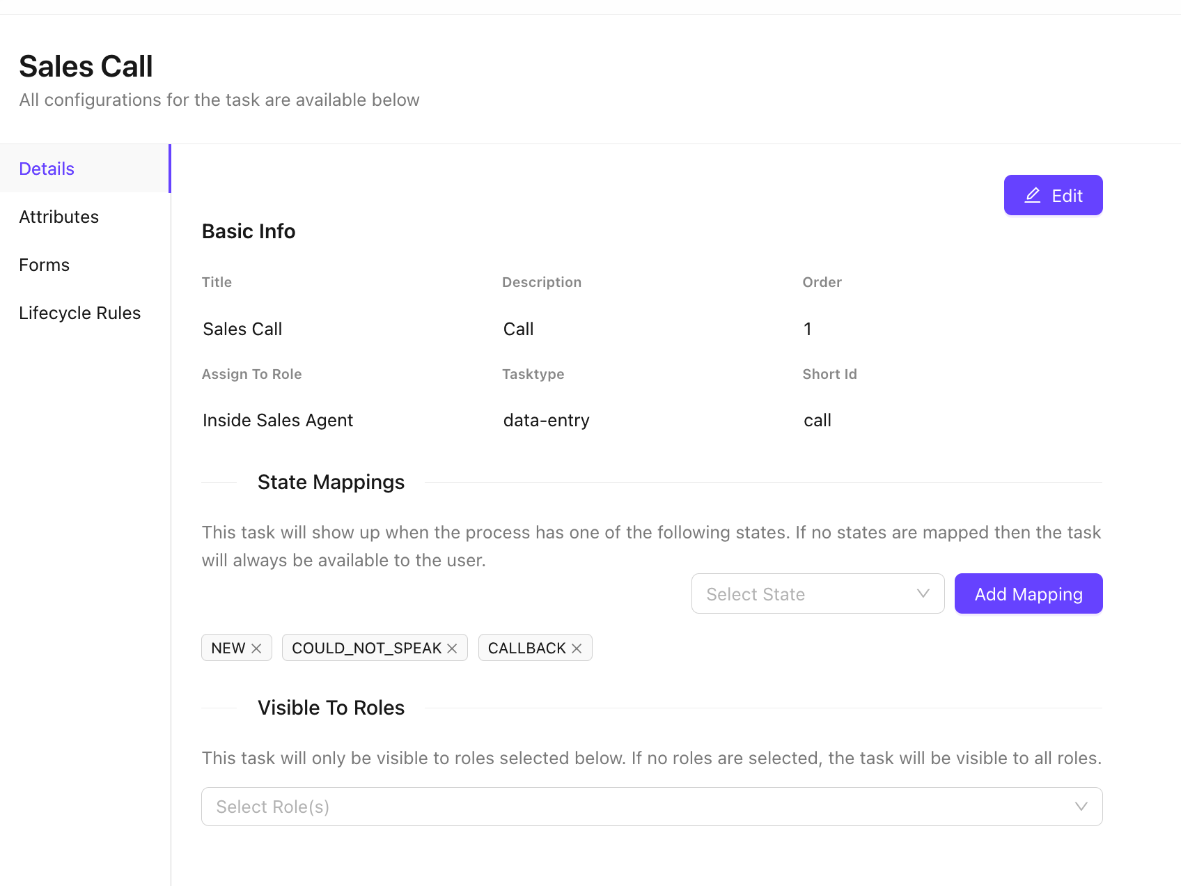The height and width of the screenshot is (886, 1181).
Task: Click the COULD_NOT_SPEAK tag label
Action: coord(366,648)
